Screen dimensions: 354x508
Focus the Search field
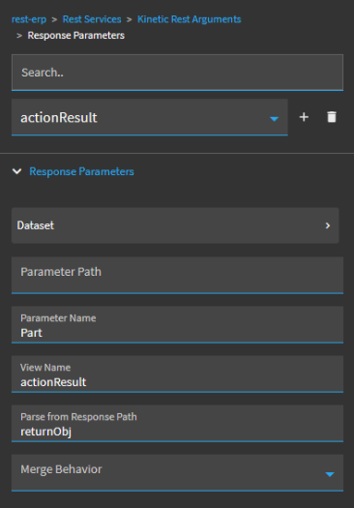pyautogui.click(x=177, y=73)
